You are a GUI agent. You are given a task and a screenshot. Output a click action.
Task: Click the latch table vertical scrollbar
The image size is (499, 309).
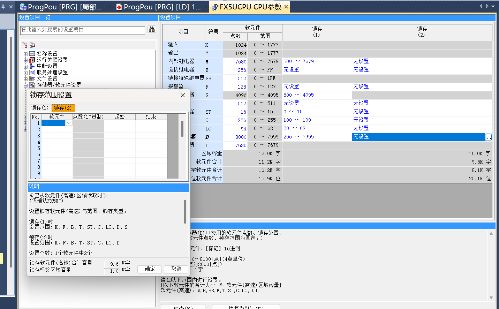[182, 129]
